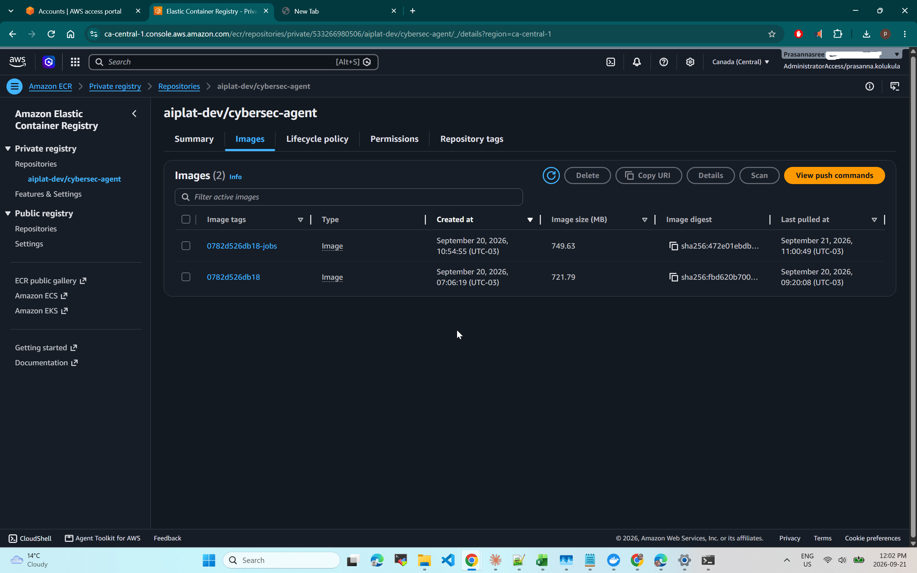This screenshot has height=573, width=917.
Task: Open the 0782d526db18-jobs image tag link
Action: (242, 246)
